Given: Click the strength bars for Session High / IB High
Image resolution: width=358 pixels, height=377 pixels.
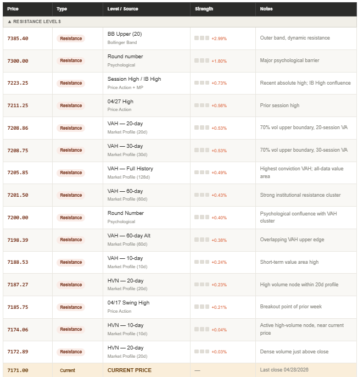Looking at the screenshot, I should [202, 83].
